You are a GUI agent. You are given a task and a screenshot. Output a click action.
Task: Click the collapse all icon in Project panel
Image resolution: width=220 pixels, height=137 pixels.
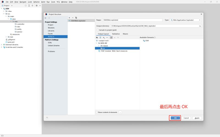click(32, 5)
